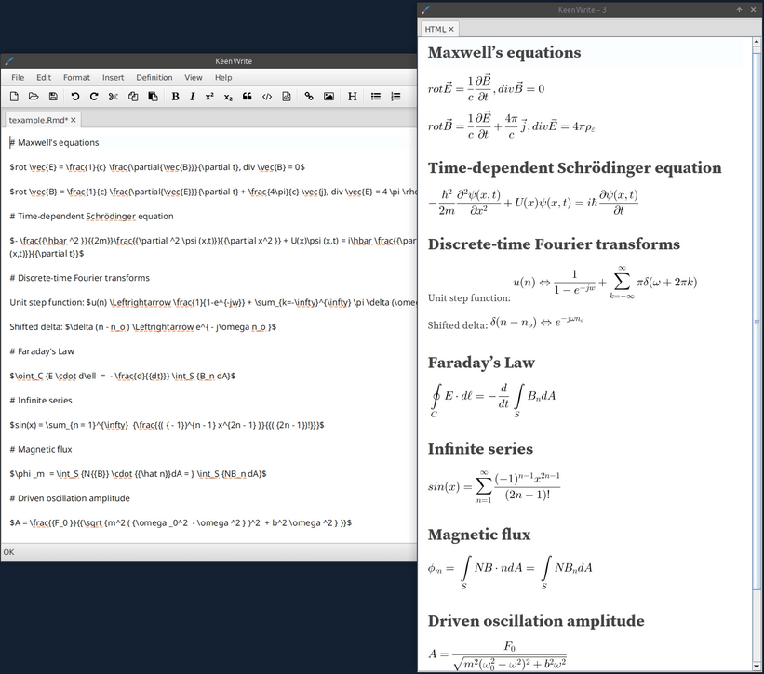Close the KeenWrite - 3 preview window

[x=753, y=9]
